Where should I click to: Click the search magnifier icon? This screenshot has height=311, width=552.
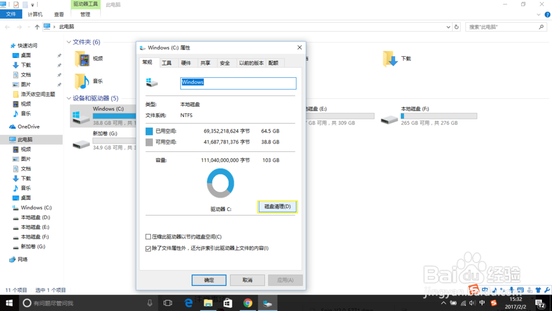541,27
